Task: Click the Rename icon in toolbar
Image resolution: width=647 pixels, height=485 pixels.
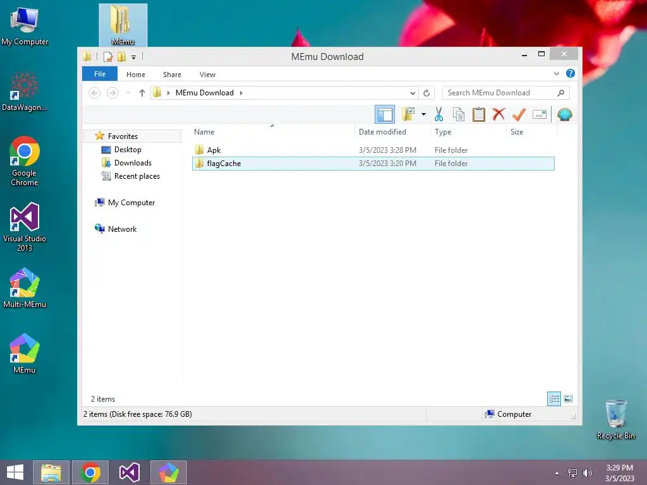Action: (x=540, y=114)
